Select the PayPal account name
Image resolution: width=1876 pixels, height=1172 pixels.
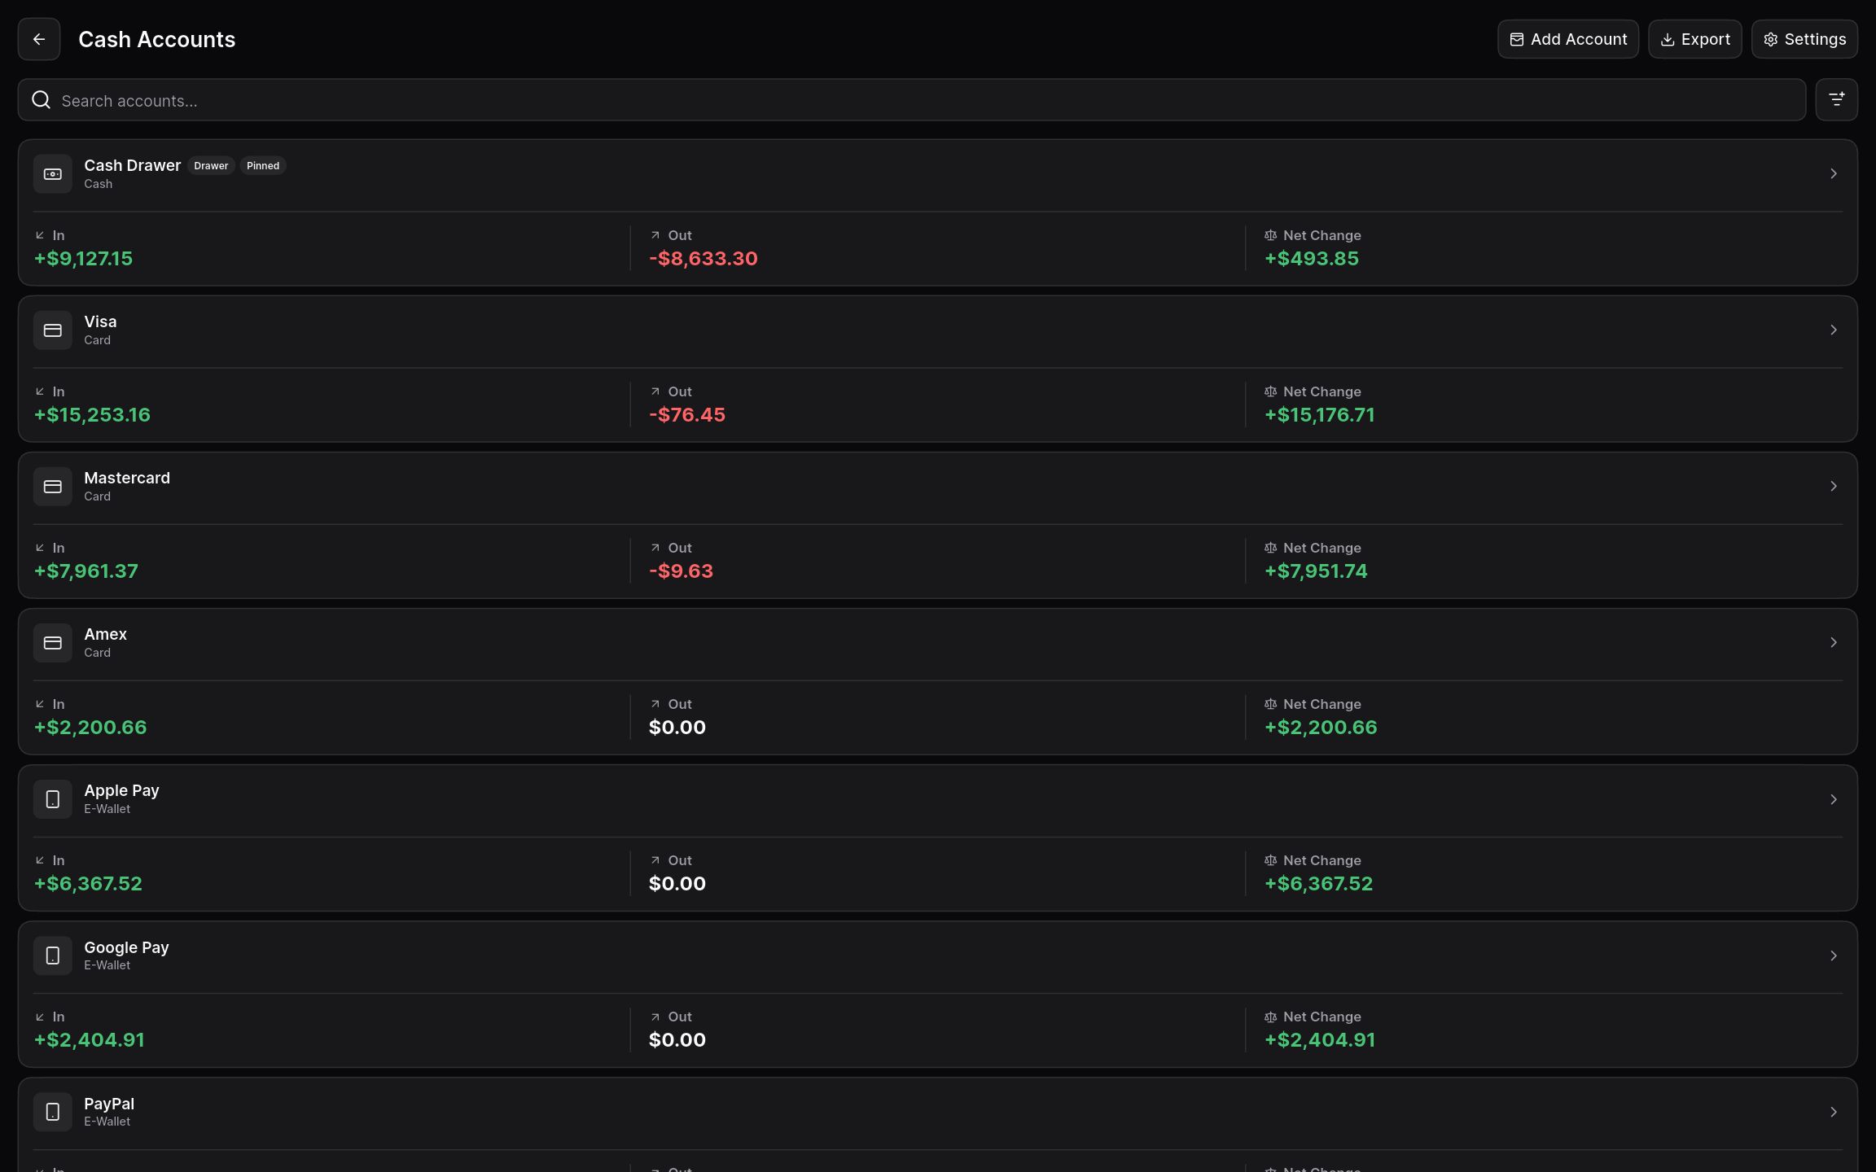pyautogui.click(x=109, y=1104)
